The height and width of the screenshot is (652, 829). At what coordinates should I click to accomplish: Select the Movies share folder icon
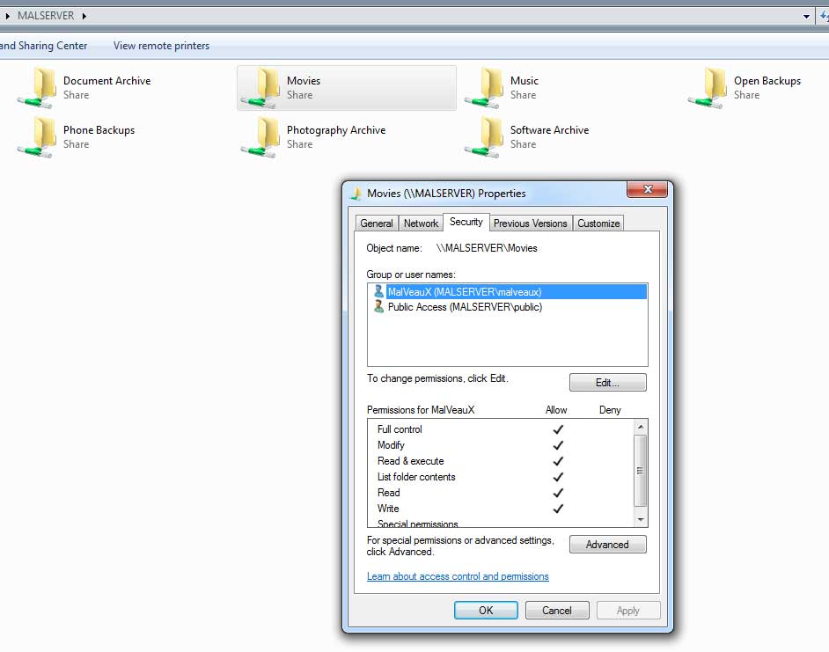[260, 88]
